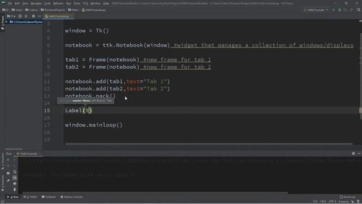Screen dimensions: 362x204
Task: Open Run panel settings gear
Action: coord(353,154)
